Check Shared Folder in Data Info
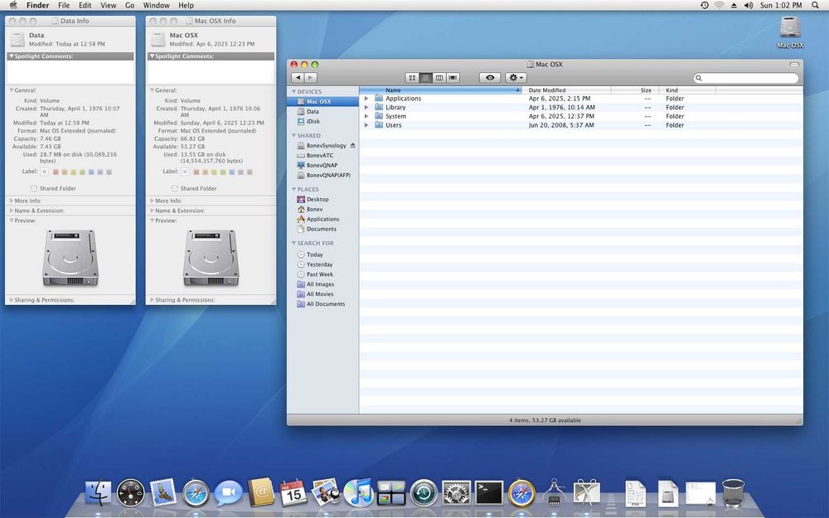829x518 pixels. tap(34, 188)
